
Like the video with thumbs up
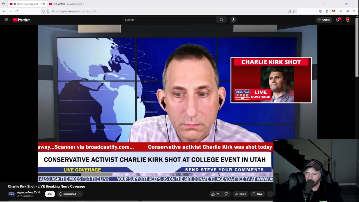click(x=215, y=194)
